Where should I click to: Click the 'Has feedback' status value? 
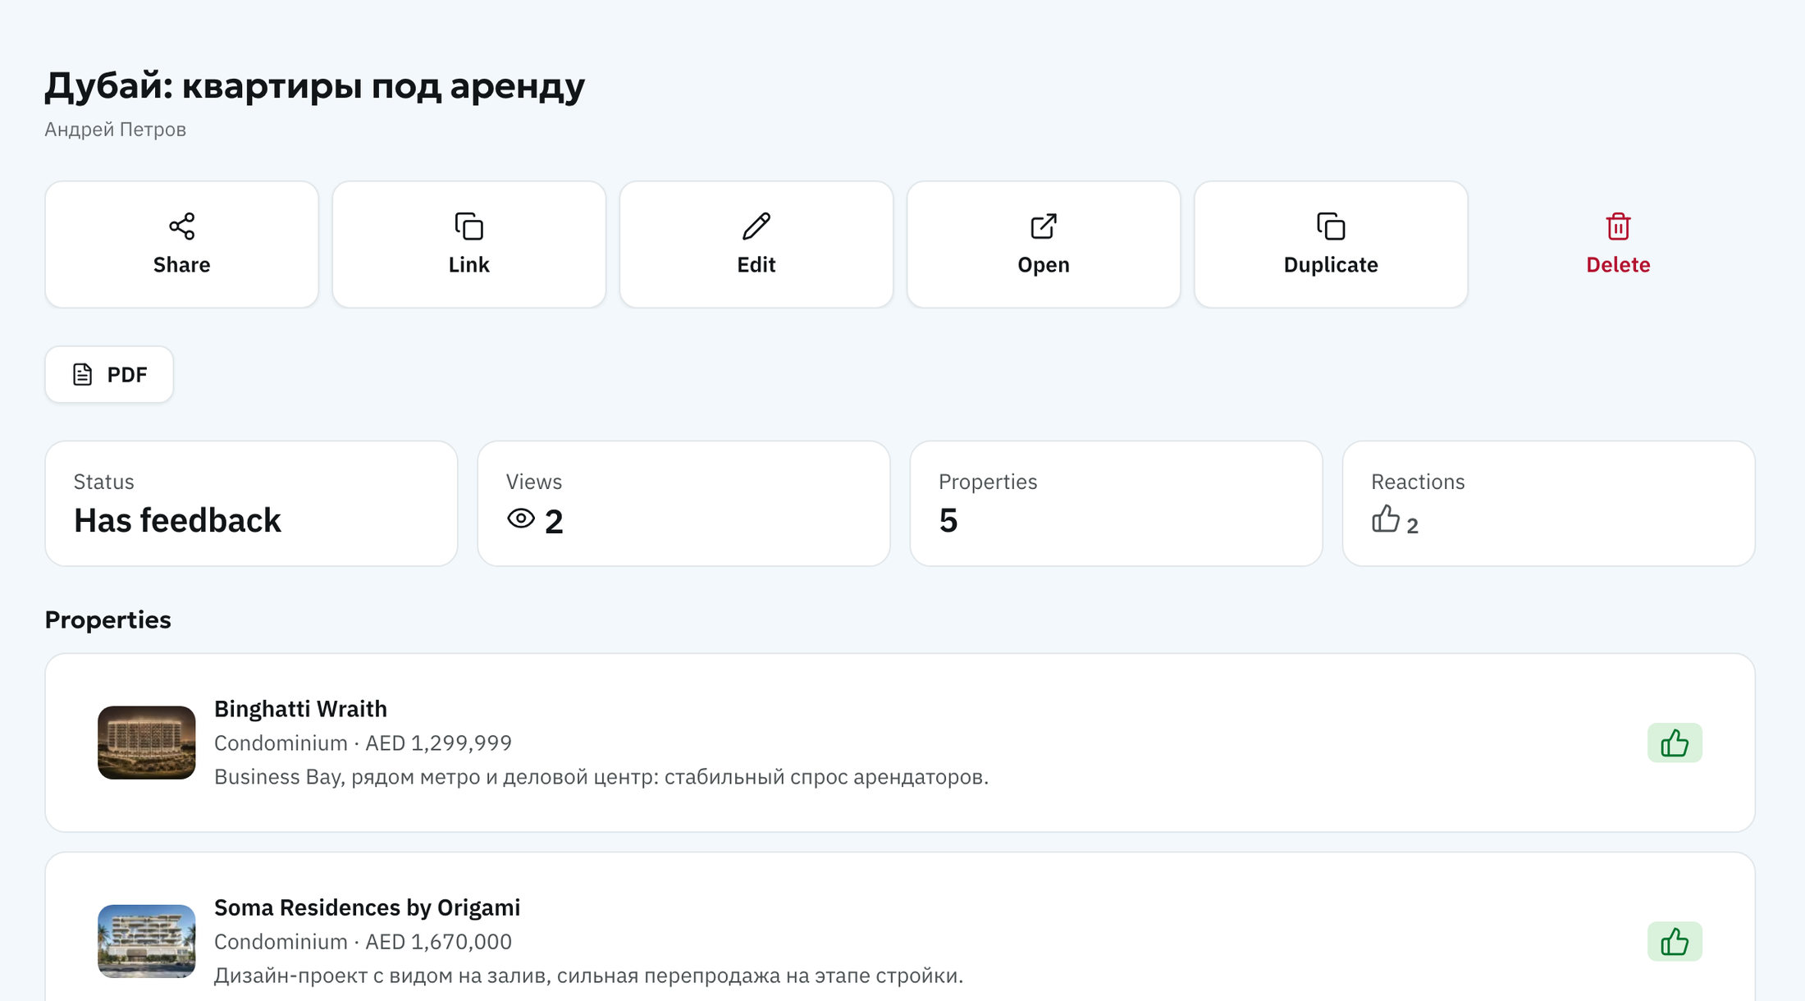177,521
